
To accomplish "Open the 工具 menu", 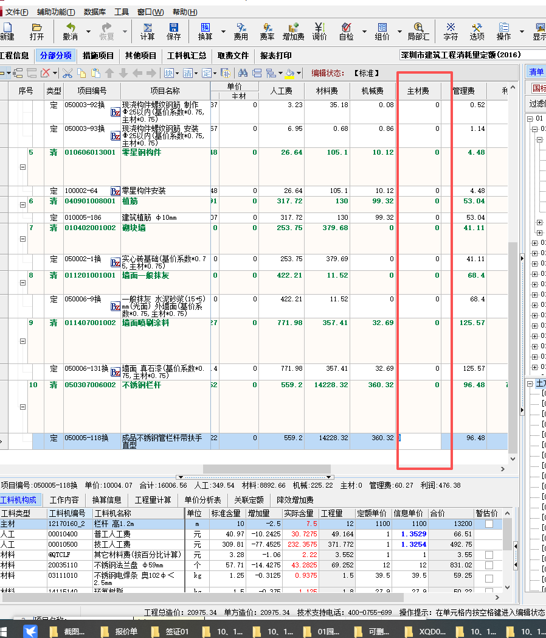I will 121,12.
